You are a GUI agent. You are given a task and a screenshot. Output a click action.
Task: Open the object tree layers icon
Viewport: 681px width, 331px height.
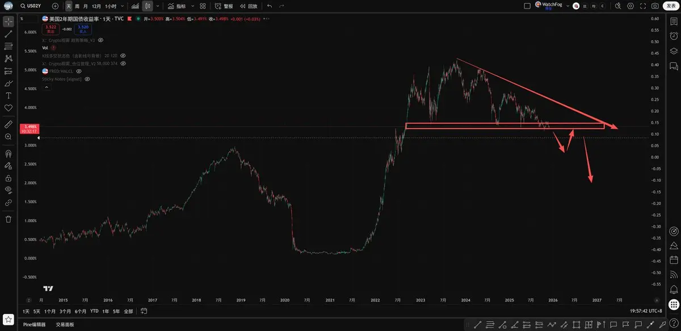[x=674, y=51]
